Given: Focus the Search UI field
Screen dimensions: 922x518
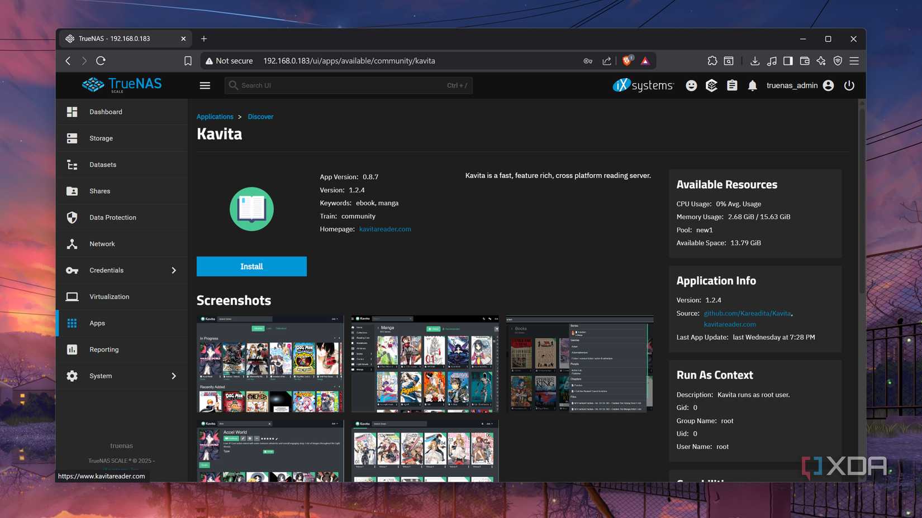Looking at the screenshot, I should coord(348,85).
